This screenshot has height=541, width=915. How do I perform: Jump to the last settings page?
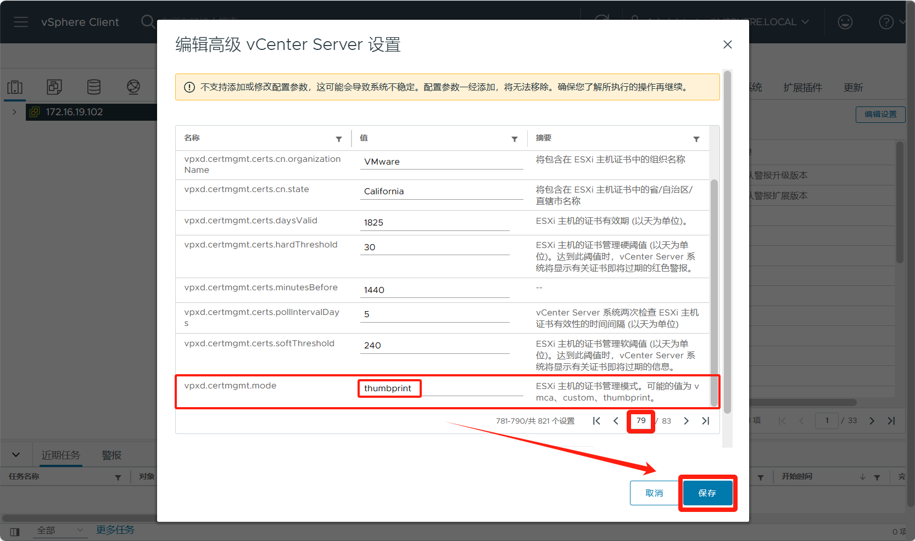point(706,421)
